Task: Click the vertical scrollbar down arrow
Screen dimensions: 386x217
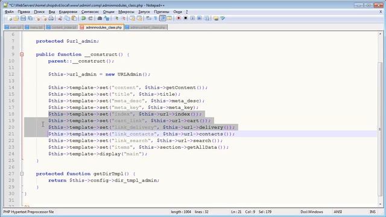Action: 380,204
